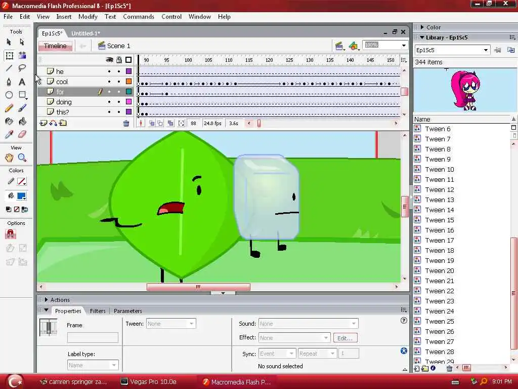Screen dimensions: 518x389
Task: Click the Timeline toggle button
Action: (x=56, y=46)
